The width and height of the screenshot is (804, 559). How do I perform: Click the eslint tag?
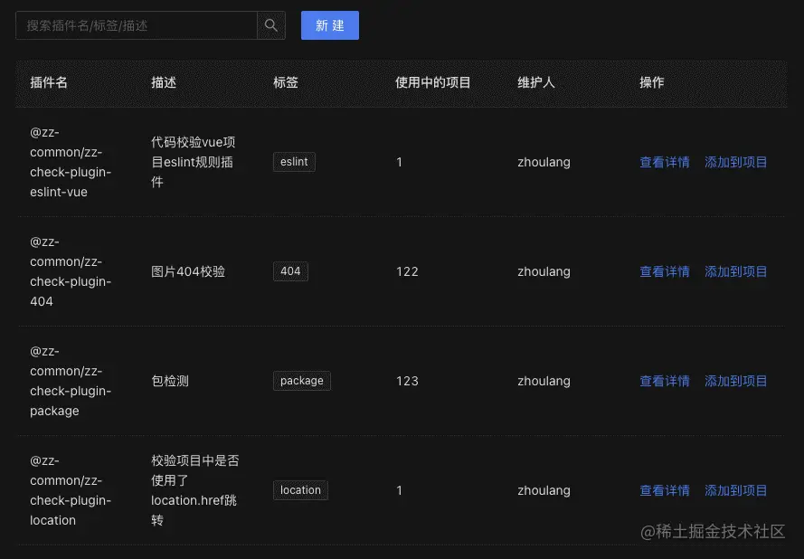294,162
